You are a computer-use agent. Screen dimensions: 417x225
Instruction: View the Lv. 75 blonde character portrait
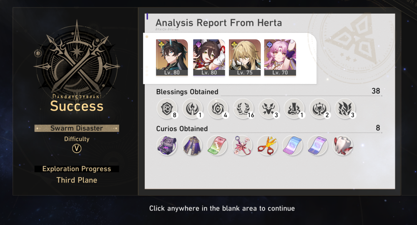[245, 57]
